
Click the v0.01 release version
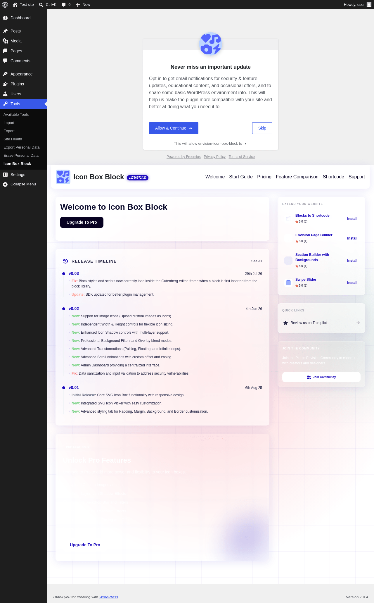coord(74,388)
